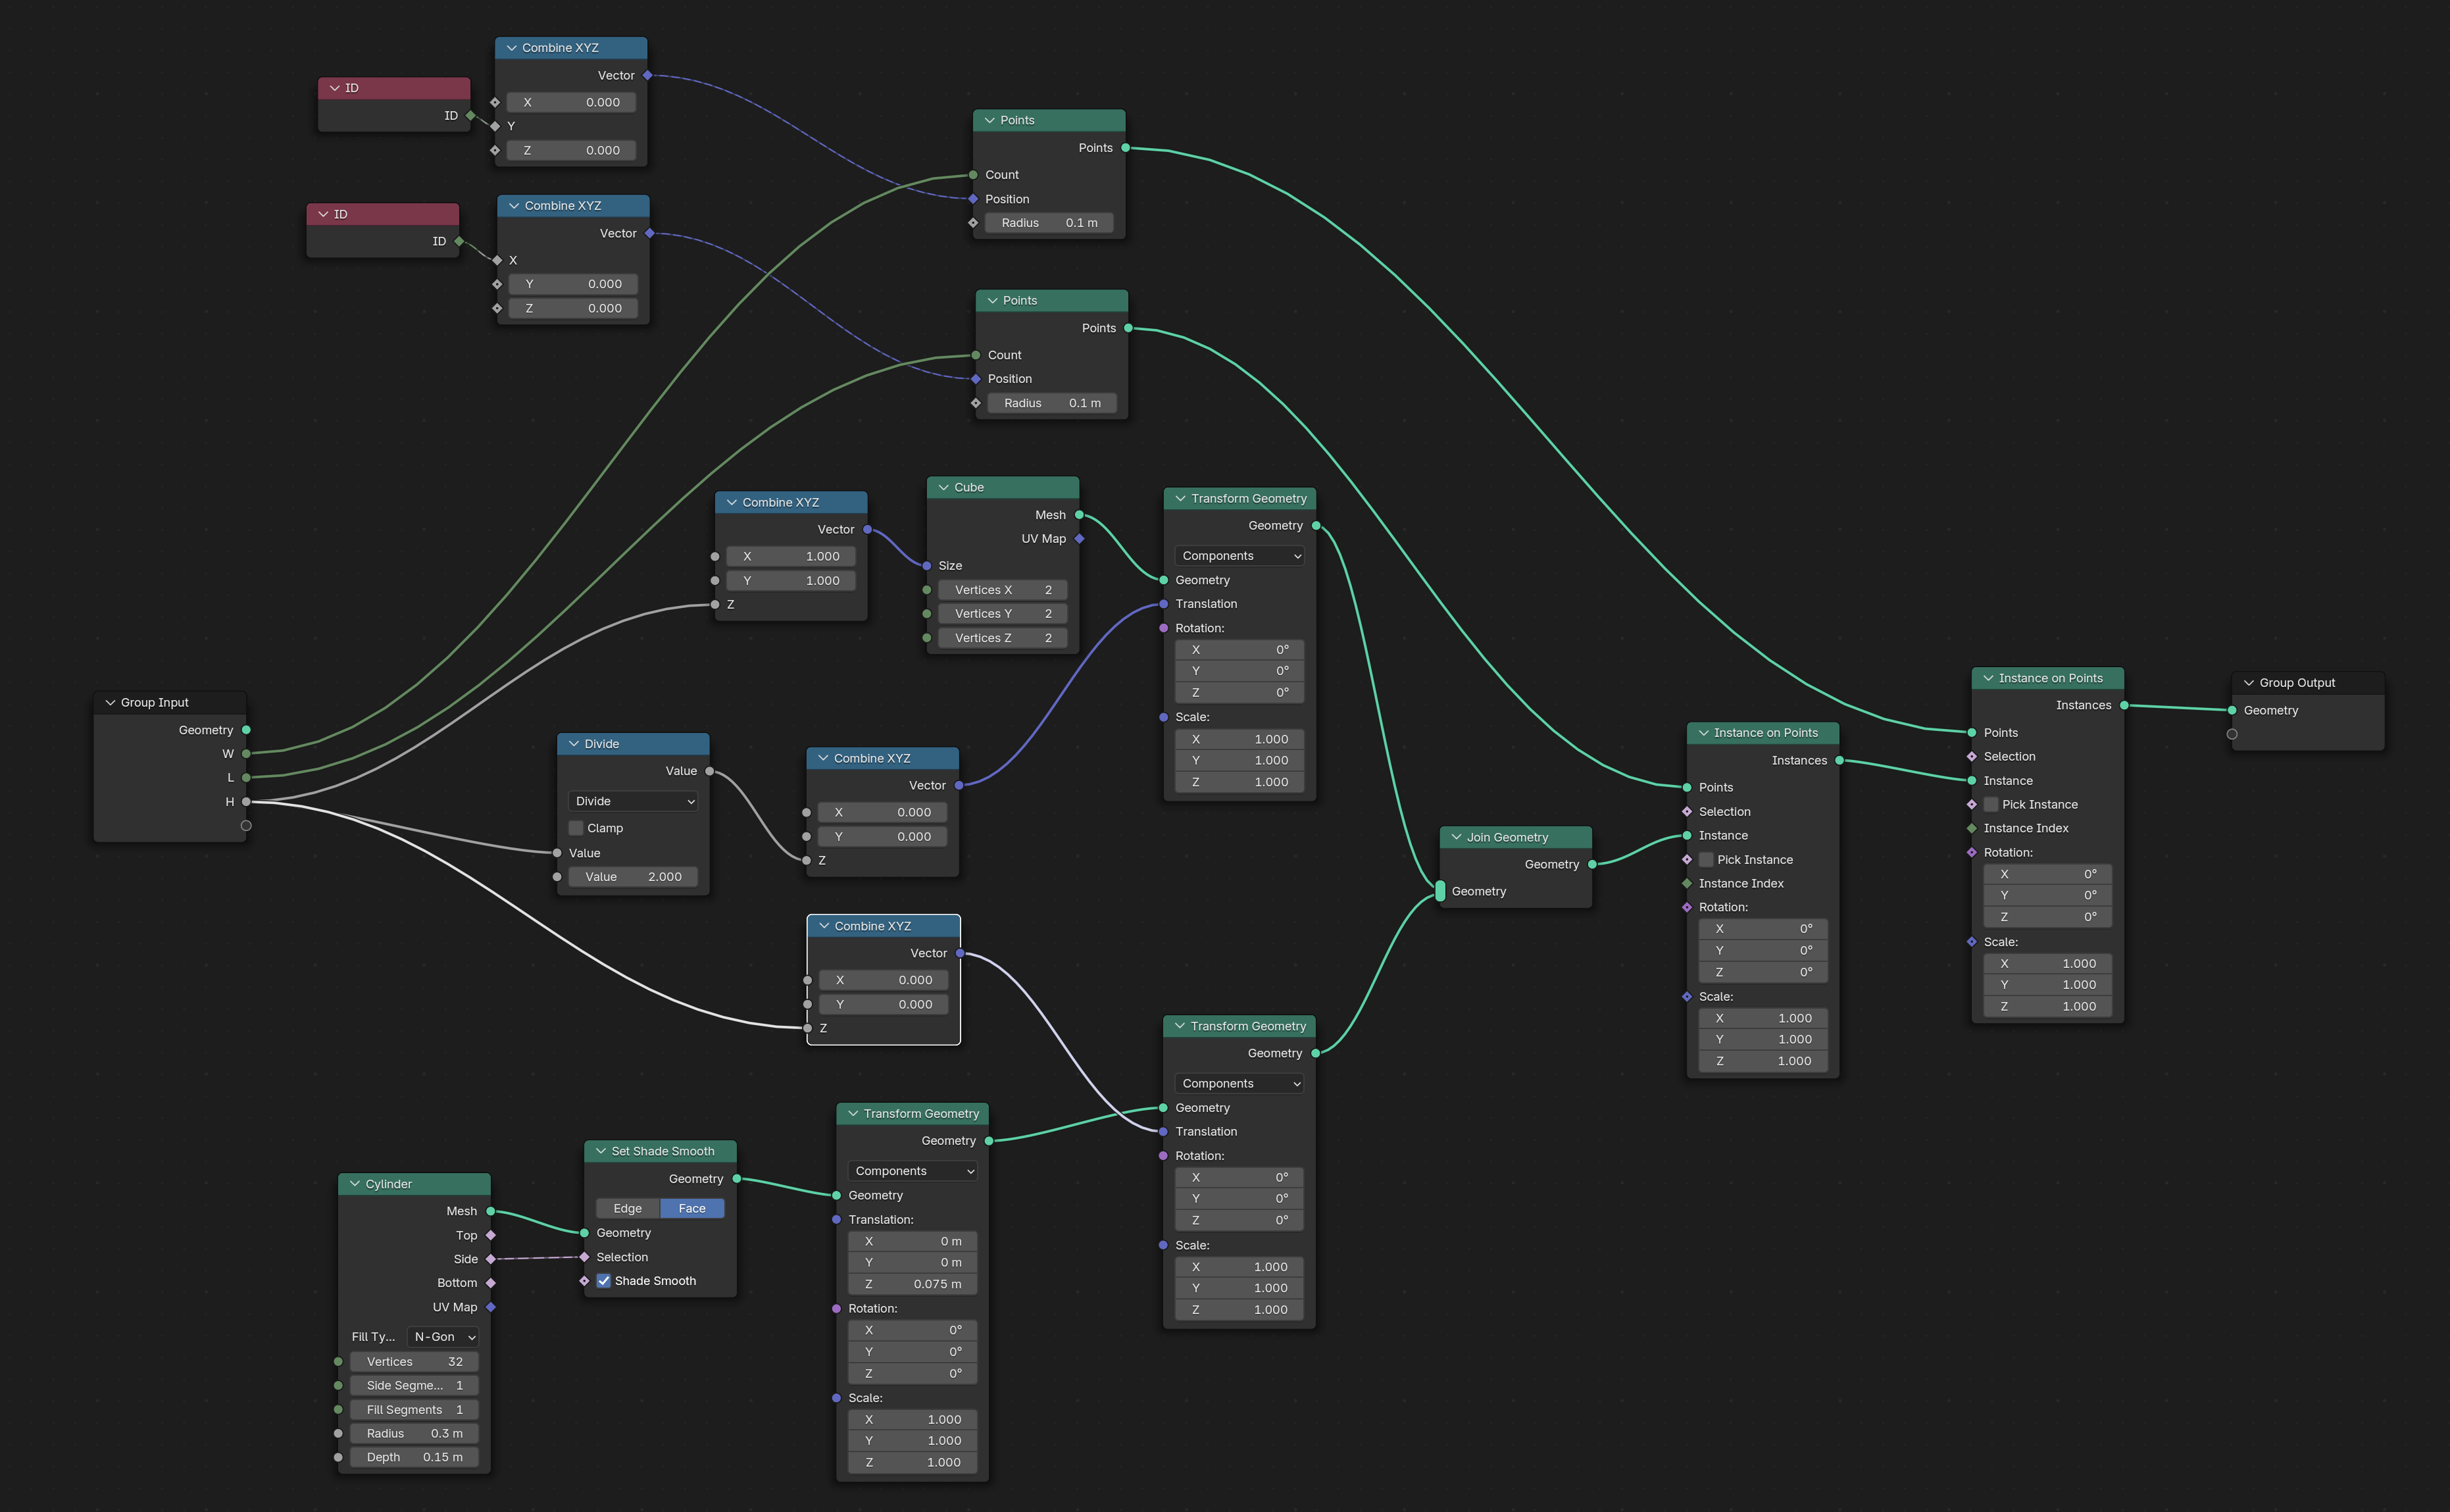This screenshot has width=2450, height=1512.
Task: Click the Cube Vertices Y field
Action: pyautogui.click(x=1003, y=614)
